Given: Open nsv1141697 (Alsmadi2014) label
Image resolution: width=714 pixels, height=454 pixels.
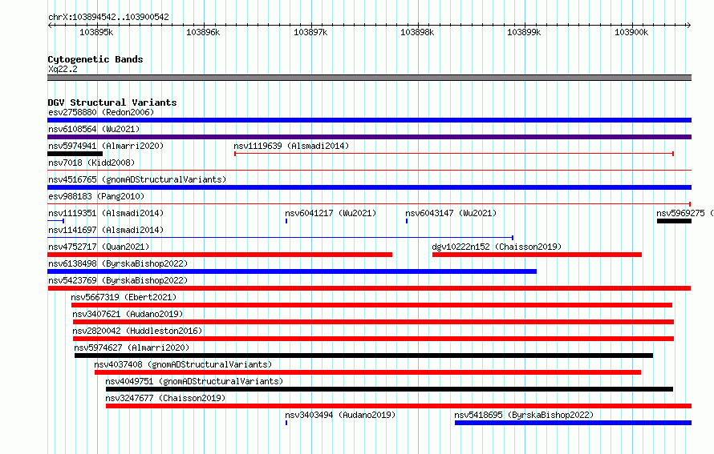Looking at the screenshot, I should (x=106, y=230).
